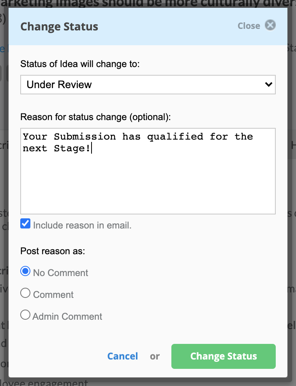This screenshot has height=386, width=296.
Task: Cancel the status change
Action: click(123, 356)
